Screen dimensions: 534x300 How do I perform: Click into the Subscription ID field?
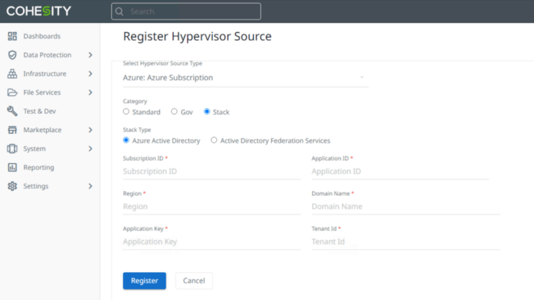[x=211, y=171]
